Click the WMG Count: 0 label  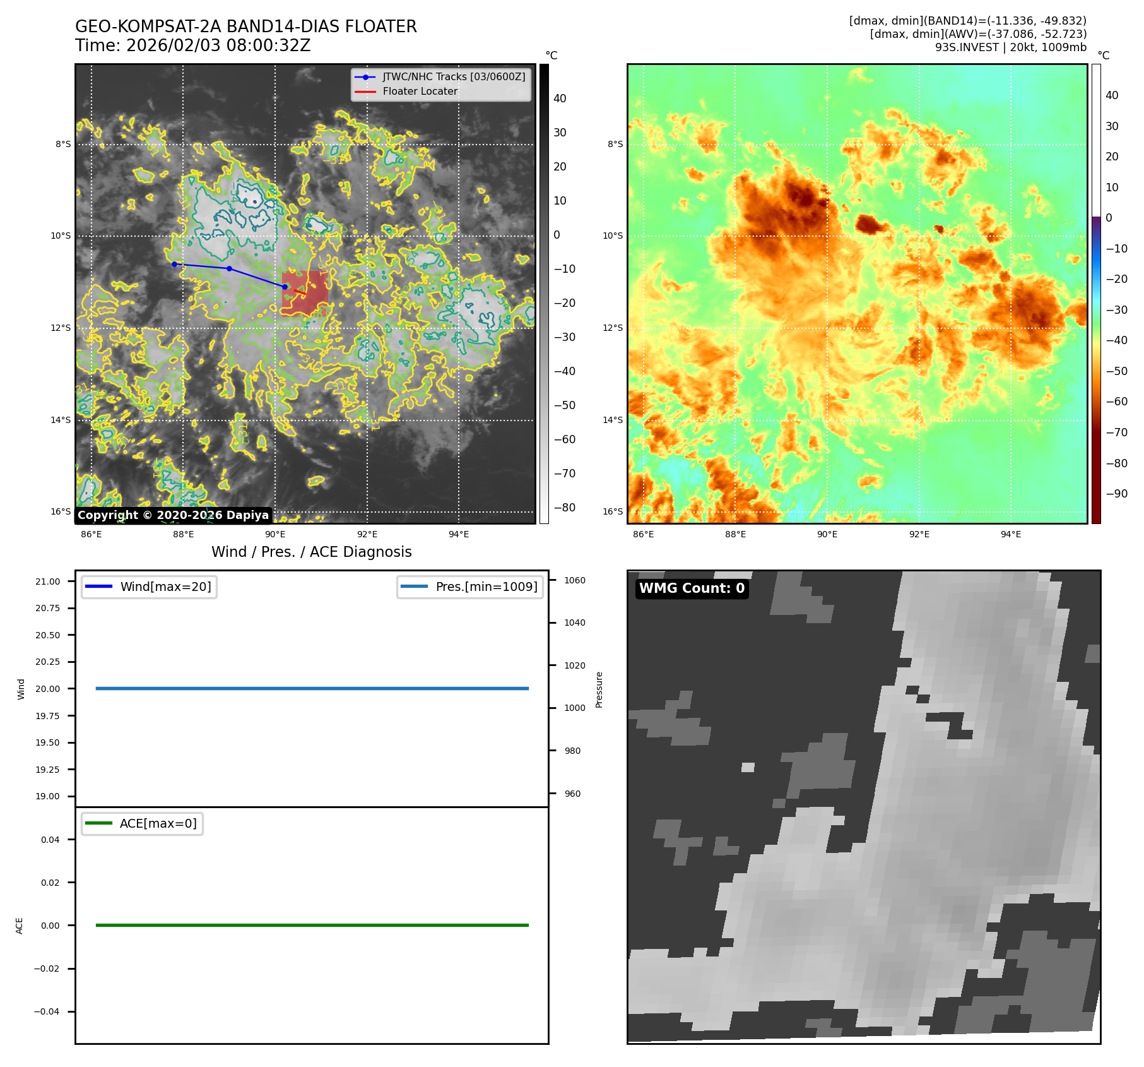692,588
